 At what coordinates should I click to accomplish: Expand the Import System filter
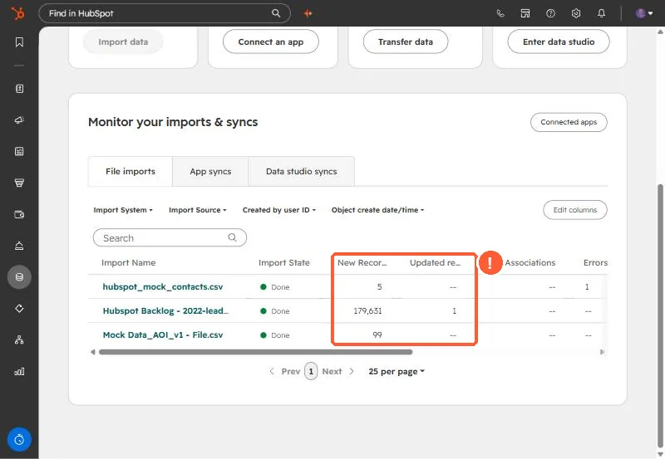[x=123, y=210]
